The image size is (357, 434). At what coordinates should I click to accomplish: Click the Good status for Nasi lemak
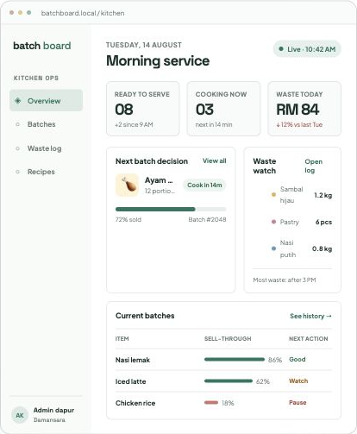tap(297, 359)
